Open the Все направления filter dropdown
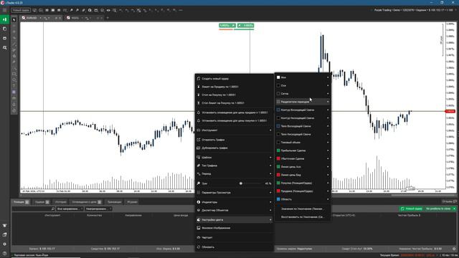Viewport: 459px width, 258px height. [x=70, y=209]
